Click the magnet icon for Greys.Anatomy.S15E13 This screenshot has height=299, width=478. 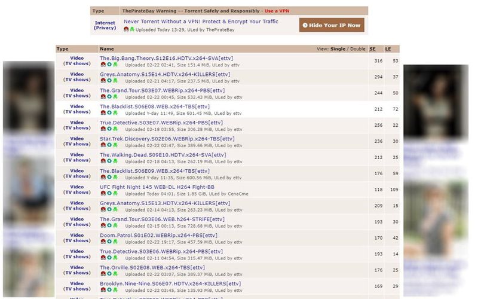pos(103,210)
